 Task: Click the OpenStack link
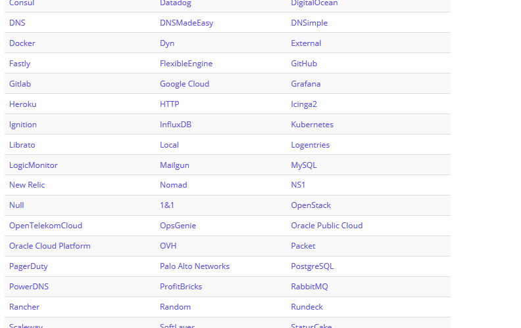coord(310,205)
